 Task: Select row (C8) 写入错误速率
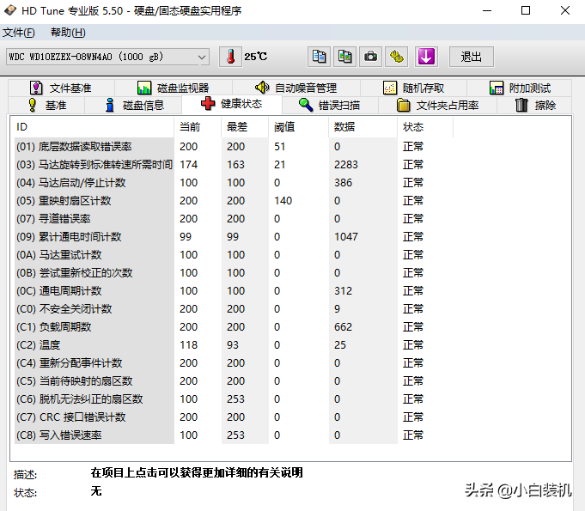[x=234, y=435]
